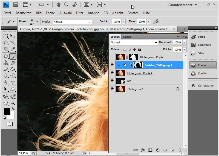Viewport: 219px width, 156px height.
Task: Select the Farbton/Sättigung 1 layer mask thumbnail
Action: coord(138,65)
